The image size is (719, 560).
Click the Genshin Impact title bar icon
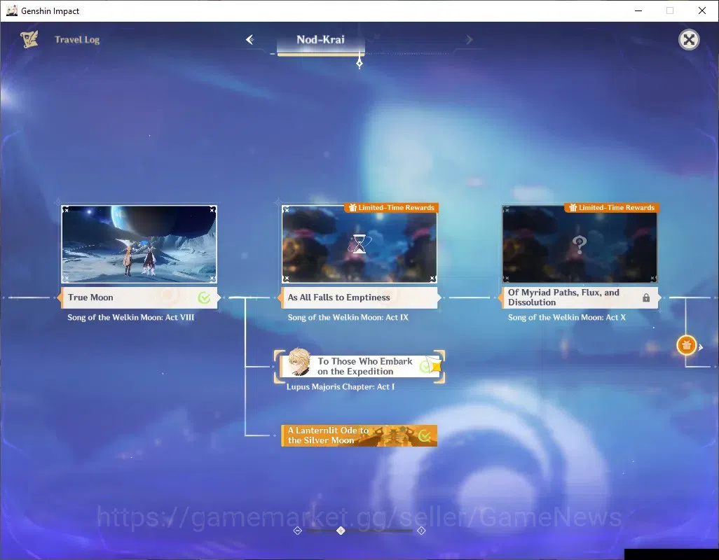[12, 10]
